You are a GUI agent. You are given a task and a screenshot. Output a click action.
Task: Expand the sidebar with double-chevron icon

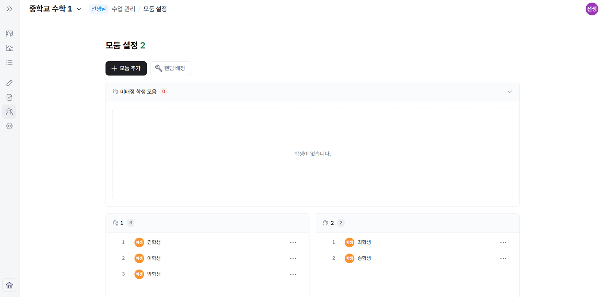pyautogui.click(x=9, y=9)
